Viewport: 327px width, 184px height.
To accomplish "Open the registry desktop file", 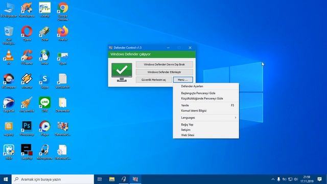I will tap(9, 128).
